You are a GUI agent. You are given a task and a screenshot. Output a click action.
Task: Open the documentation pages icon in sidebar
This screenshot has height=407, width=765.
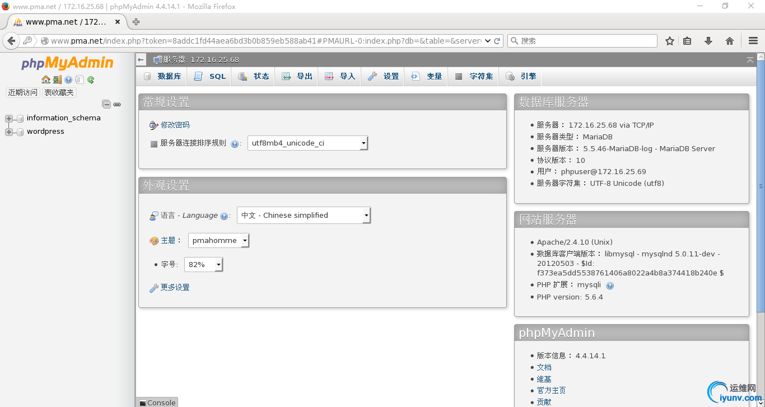(x=80, y=79)
